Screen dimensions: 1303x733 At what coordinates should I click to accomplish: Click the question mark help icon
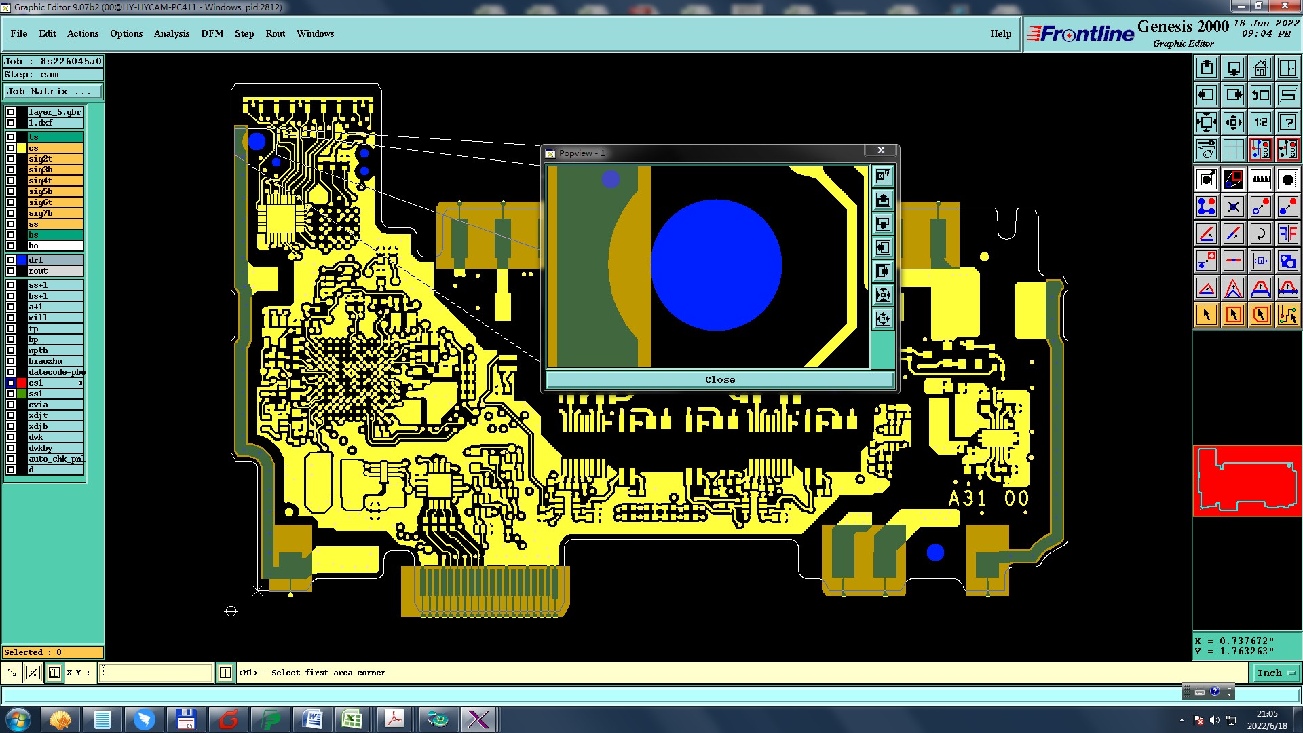pos(1287,122)
